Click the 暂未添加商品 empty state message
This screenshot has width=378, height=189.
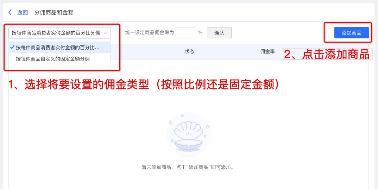tap(188, 167)
